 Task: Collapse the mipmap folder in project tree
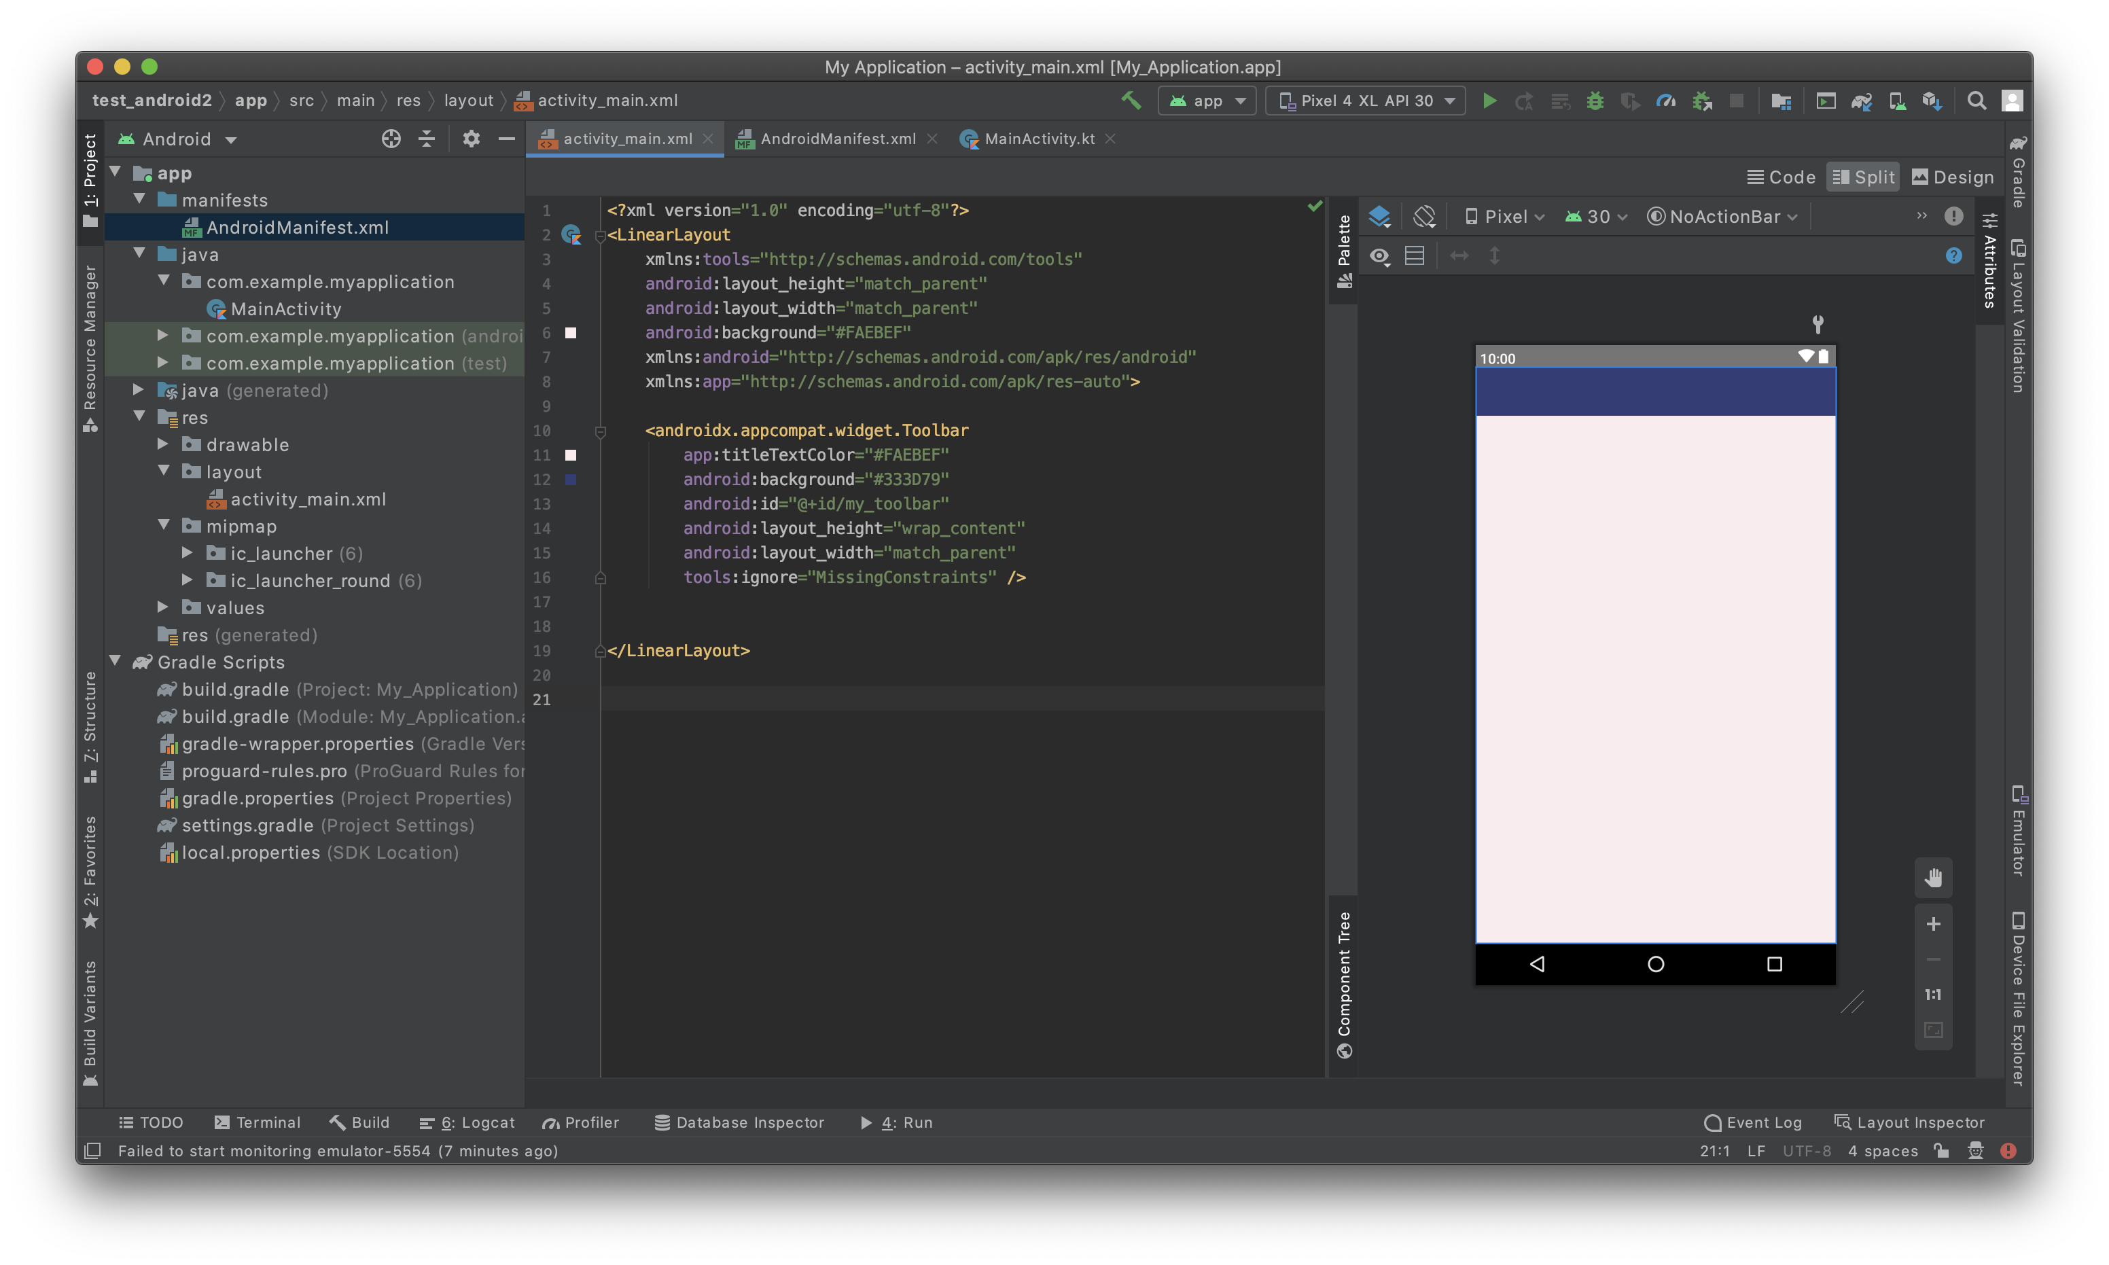point(164,526)
